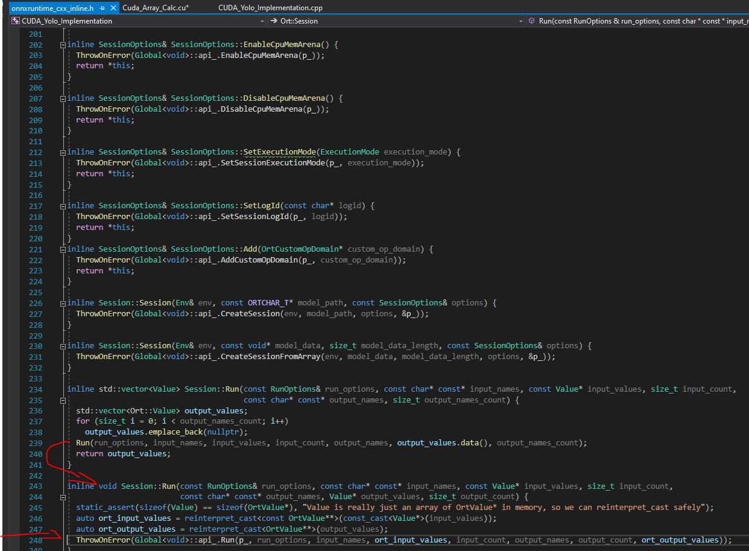Pin the onnxruntime_cxx_inline.h tab
This screenshot has width=749, height=551.
coord(103,8)
